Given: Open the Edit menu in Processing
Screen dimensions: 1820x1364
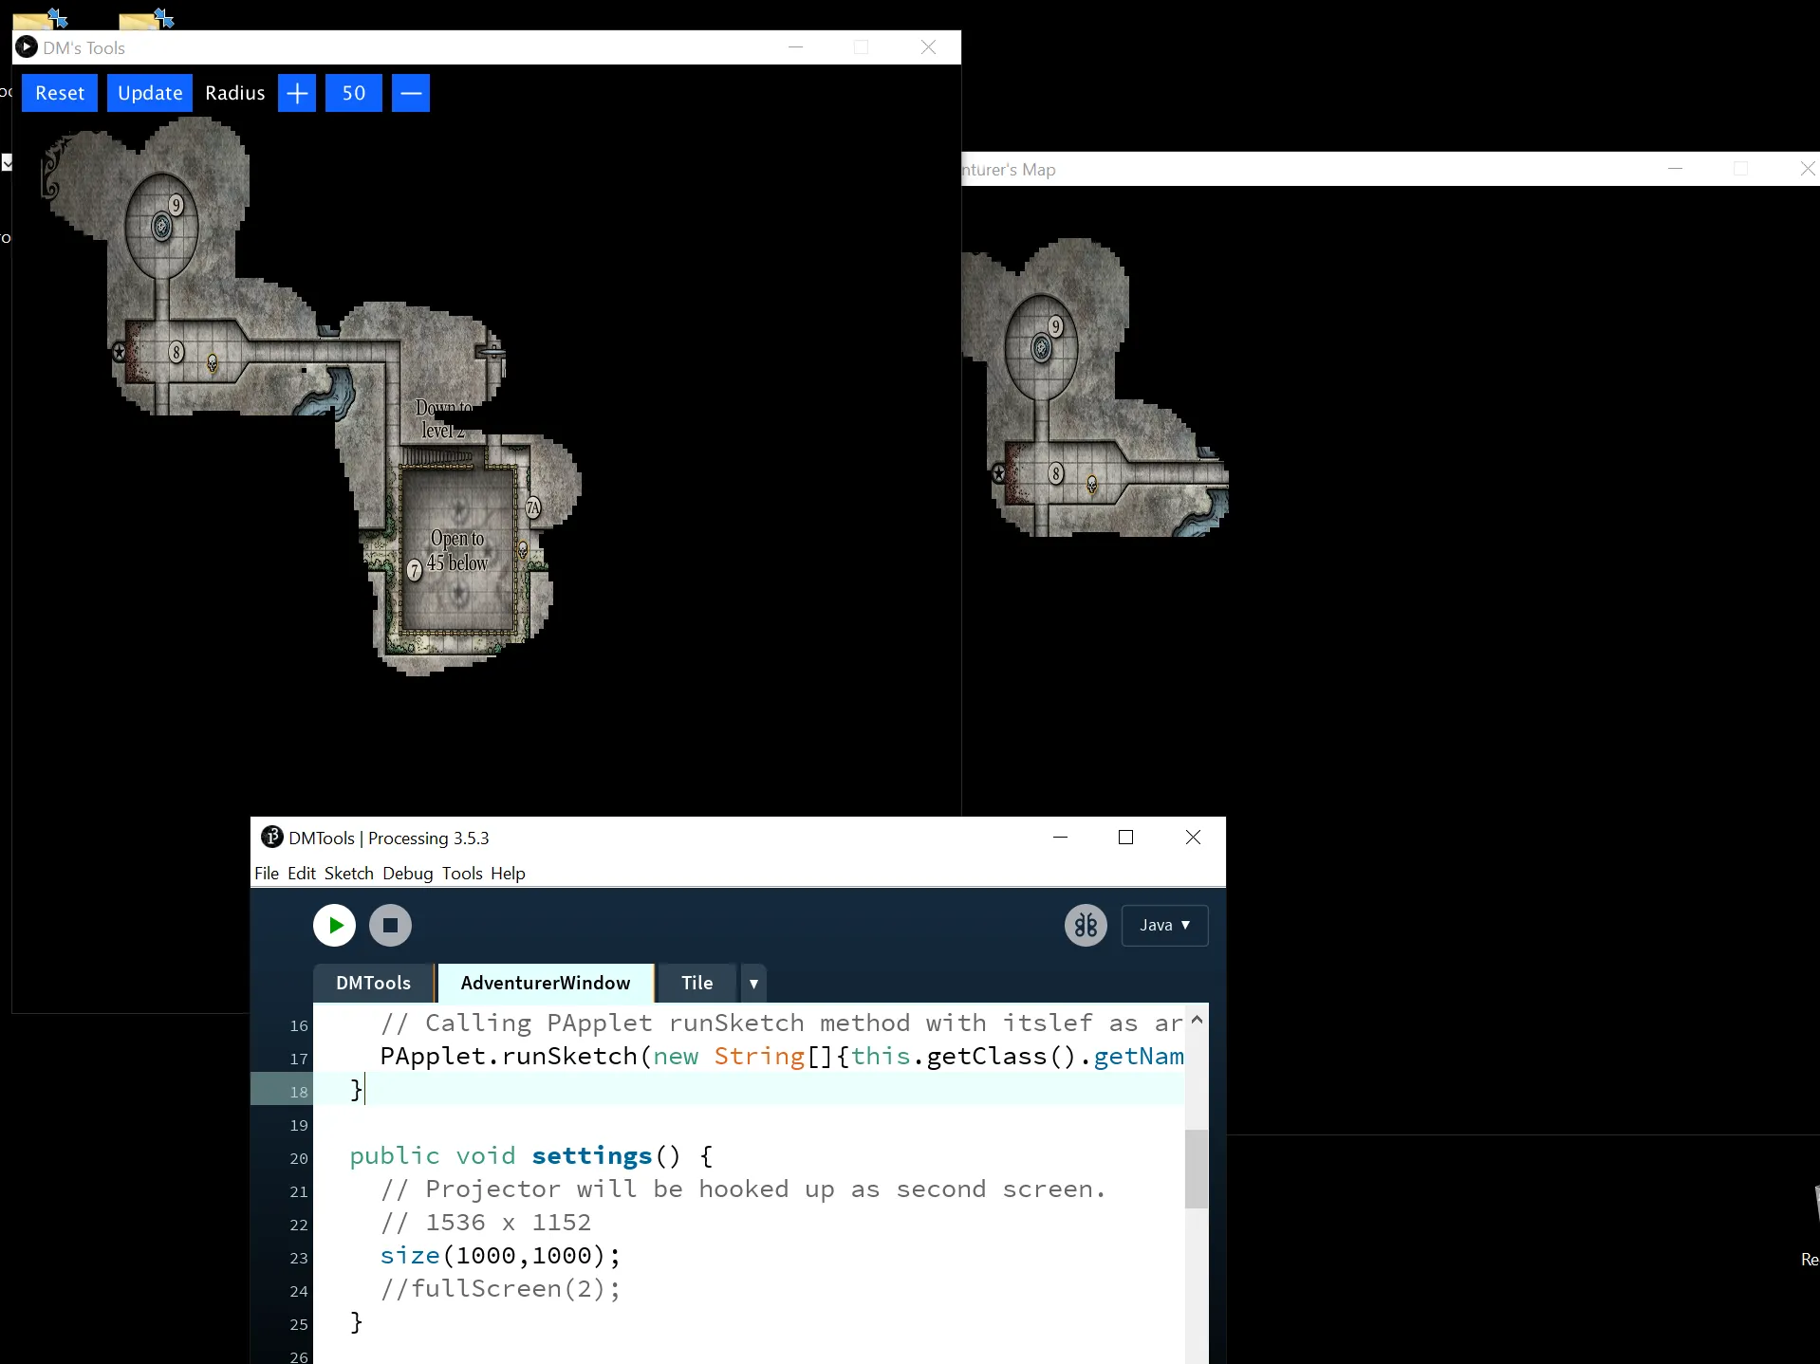Looking at the screenshot, I should point(302,874).
